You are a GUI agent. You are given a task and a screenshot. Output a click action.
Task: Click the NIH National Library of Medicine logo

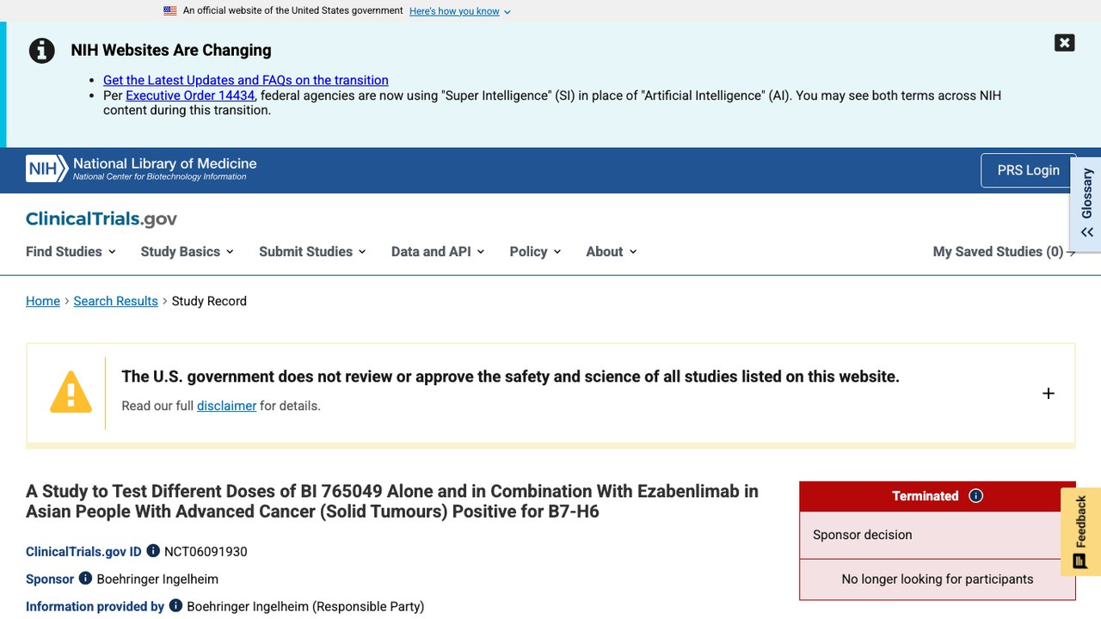(x=141, y=169)
